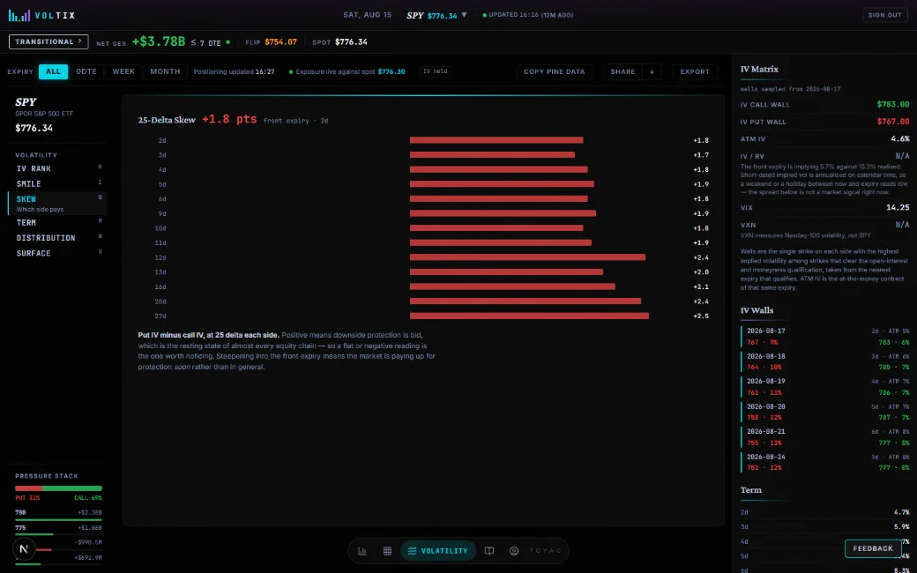The width and height of the screenshot is (917, 573).
Task: Click the +2.5 skew value label
Action: 701,316
